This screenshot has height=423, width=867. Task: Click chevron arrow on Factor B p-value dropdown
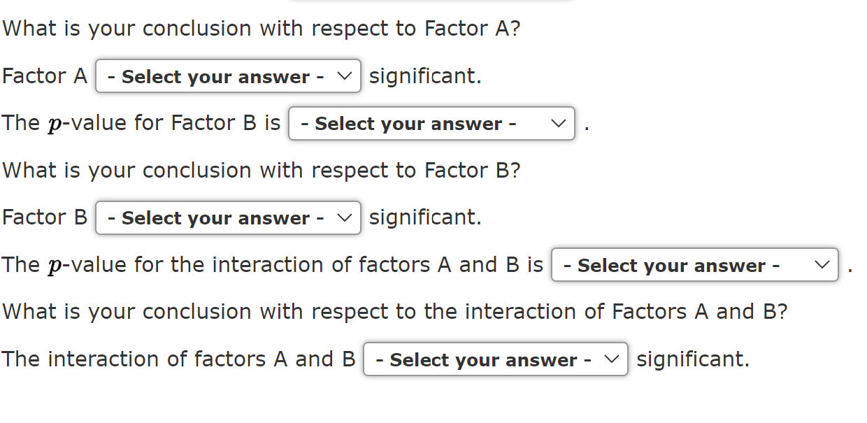click(557, 124)
